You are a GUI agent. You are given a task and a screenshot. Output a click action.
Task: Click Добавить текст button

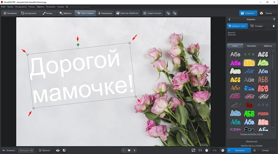pos(237,26)
